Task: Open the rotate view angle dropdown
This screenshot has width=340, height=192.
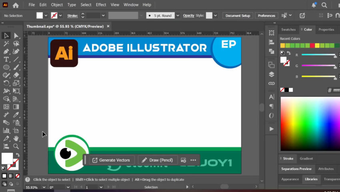Action: click(x=68, y=187)
